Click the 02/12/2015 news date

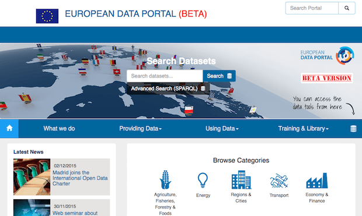coord(65,166)
